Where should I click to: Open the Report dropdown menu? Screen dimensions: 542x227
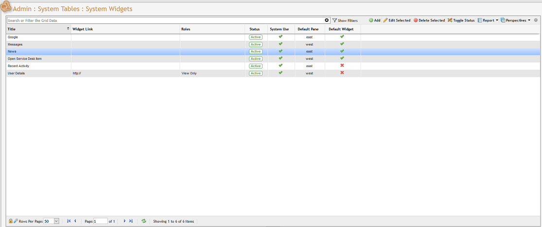coord(488,20)
